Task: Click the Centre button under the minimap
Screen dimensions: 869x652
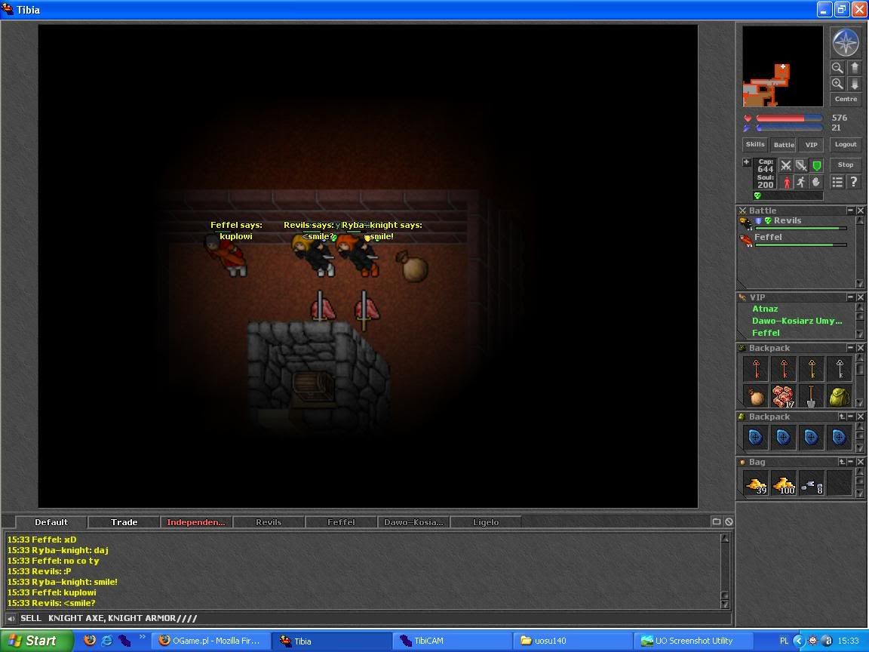Action: point(846,100)
